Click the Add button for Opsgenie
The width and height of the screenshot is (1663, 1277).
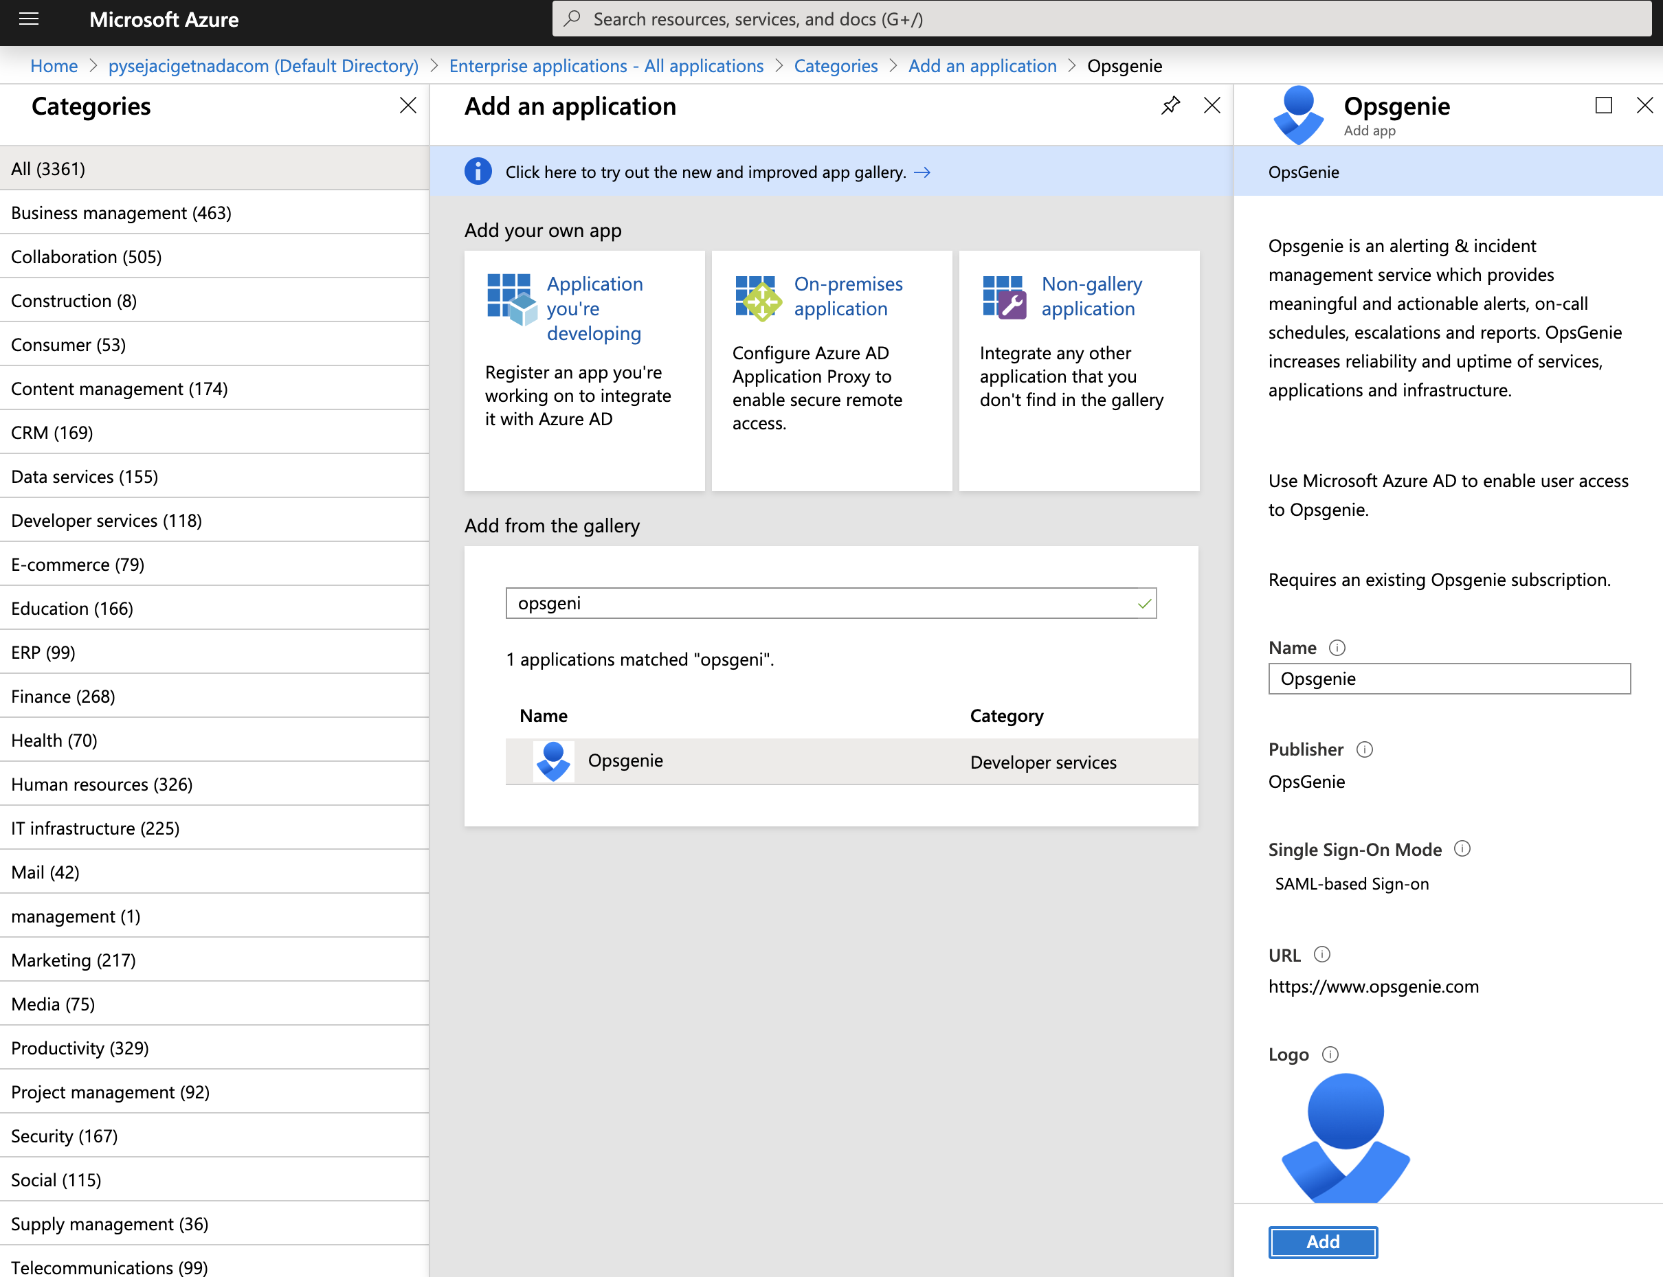point(1322,1241)
